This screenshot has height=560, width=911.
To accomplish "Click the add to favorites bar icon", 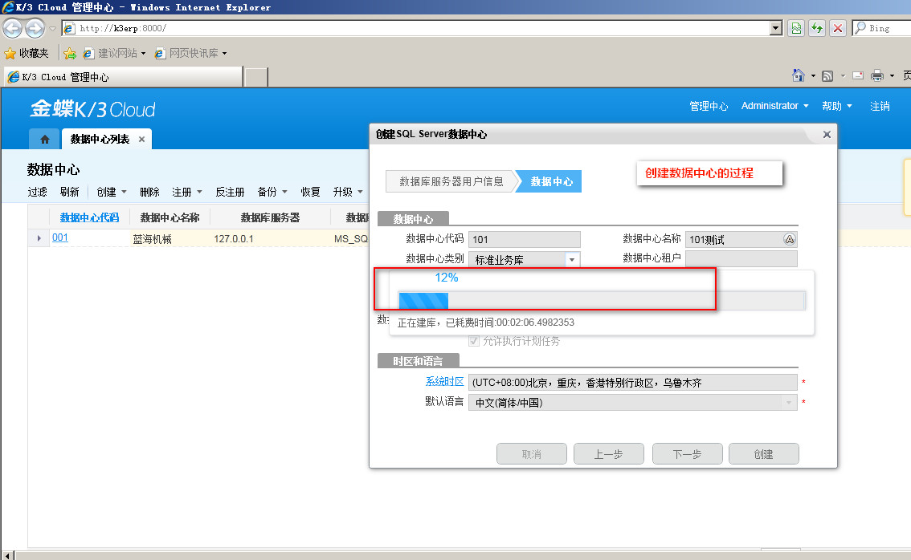I will coord(70,54).
